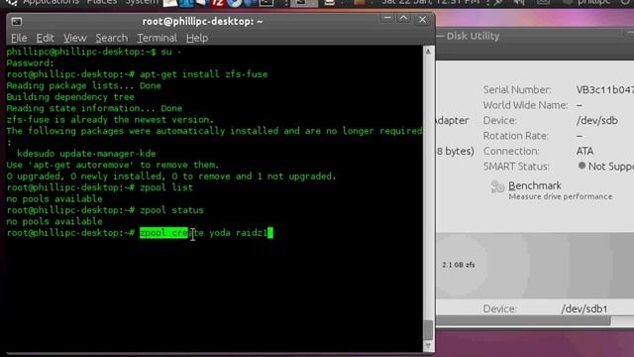Minimize the terminal window
The image size is (634, 357).
tap(387, 19)
